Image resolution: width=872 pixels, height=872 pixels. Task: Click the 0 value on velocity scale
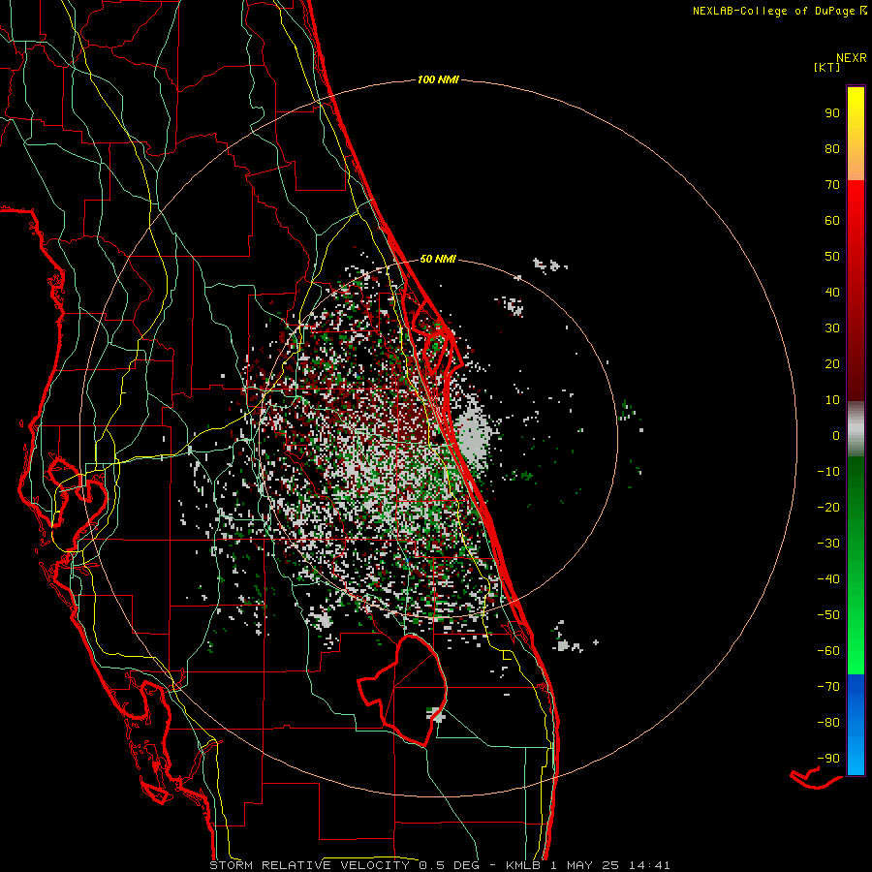(836, 435)
